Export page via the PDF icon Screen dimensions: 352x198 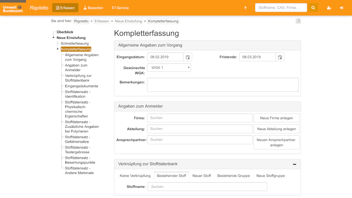(x=298, y=21)
